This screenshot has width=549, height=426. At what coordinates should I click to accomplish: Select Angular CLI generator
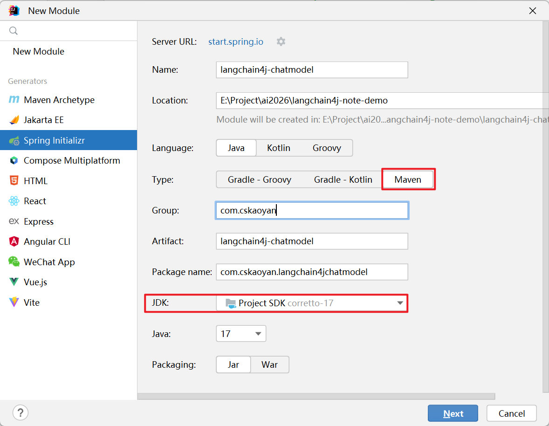tap(69, 241)
